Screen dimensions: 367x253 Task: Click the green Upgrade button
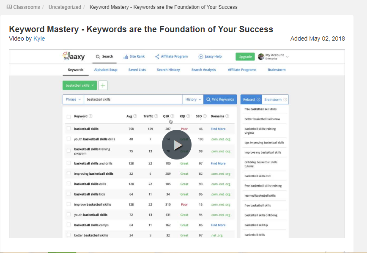pyautogui.click(x=245, y=57)
